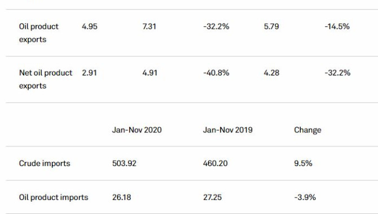Click the 2.91 net exports value
The image size is (378, 214).
[x=90, y=73]
